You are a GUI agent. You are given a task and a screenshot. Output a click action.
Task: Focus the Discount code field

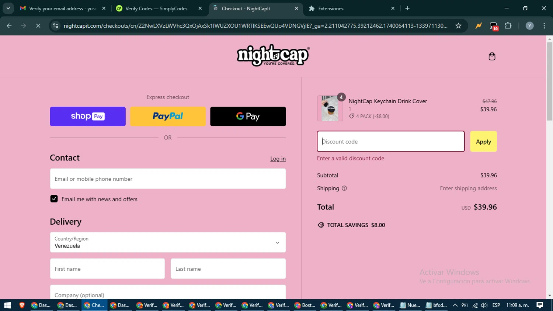pyautogui.click(x=391, y=142)
